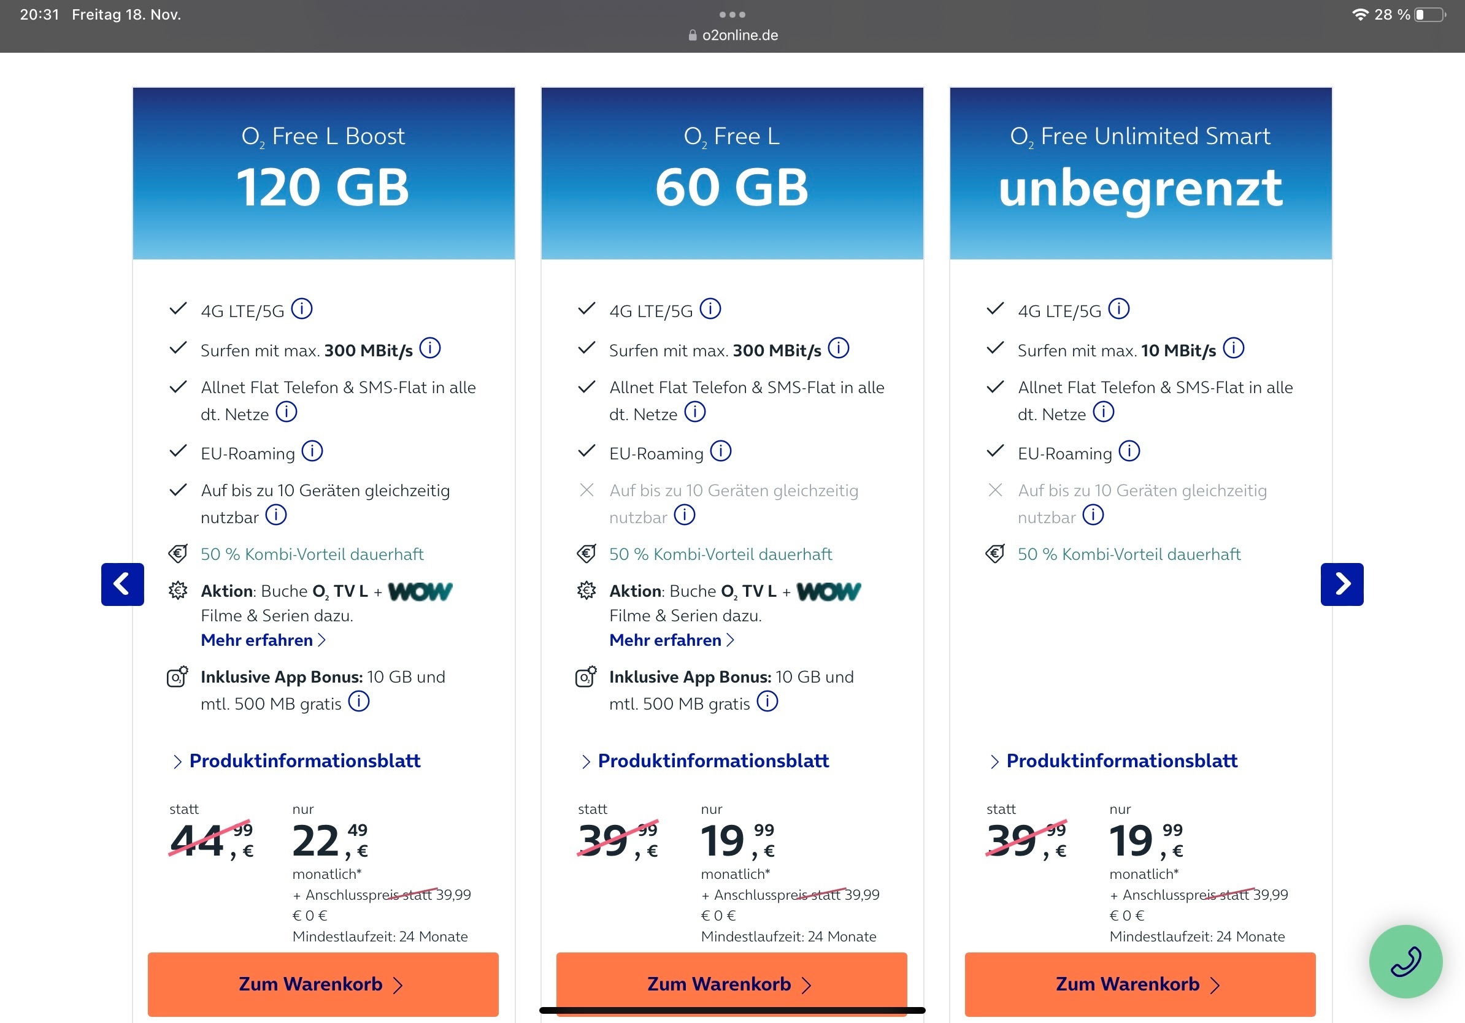Open 4G LTE/5G info icon in O2 Free L
Viewport: 1465px width, 1023px height.
pyautogui.click(x=710, y=308)
